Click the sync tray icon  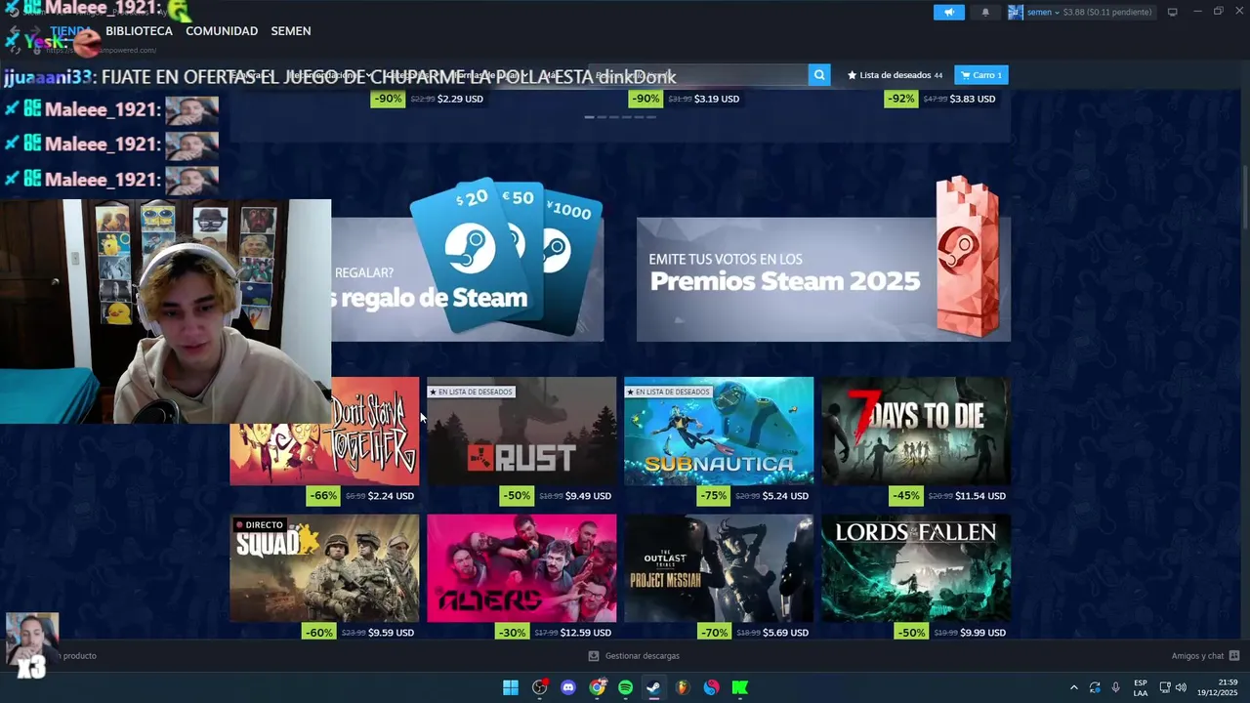1095,687
